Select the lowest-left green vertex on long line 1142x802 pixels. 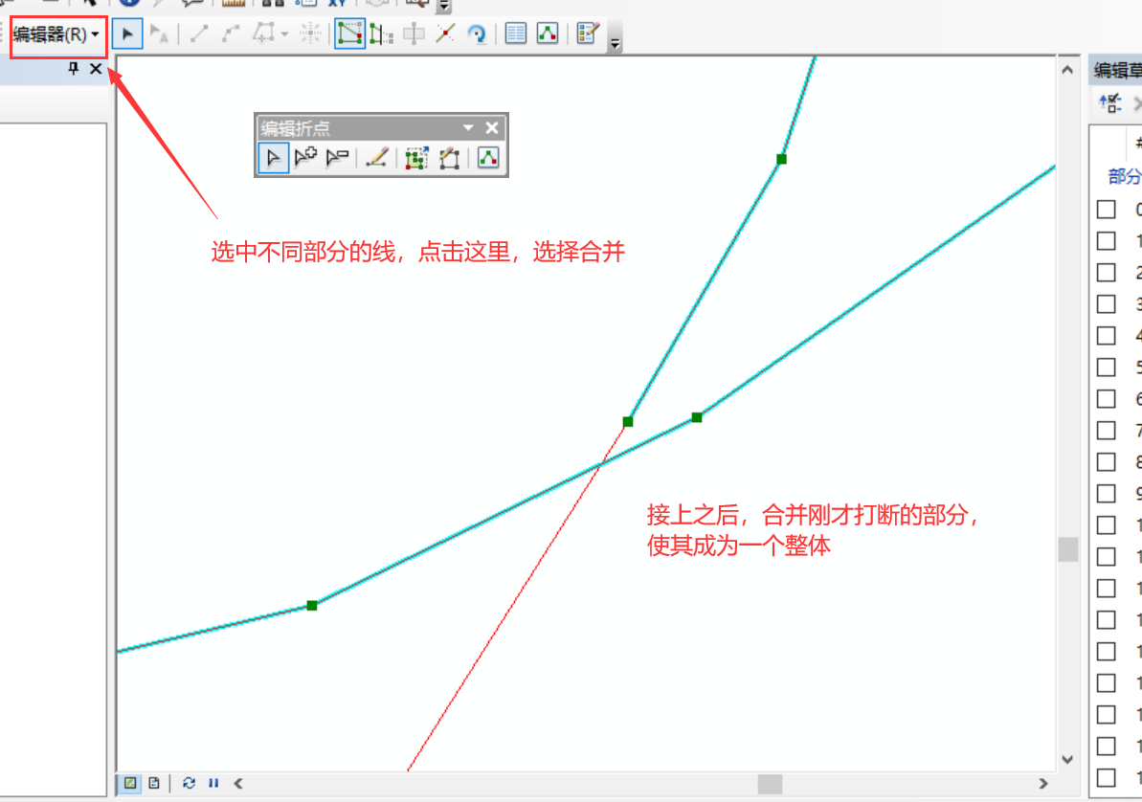pos(312,605)
